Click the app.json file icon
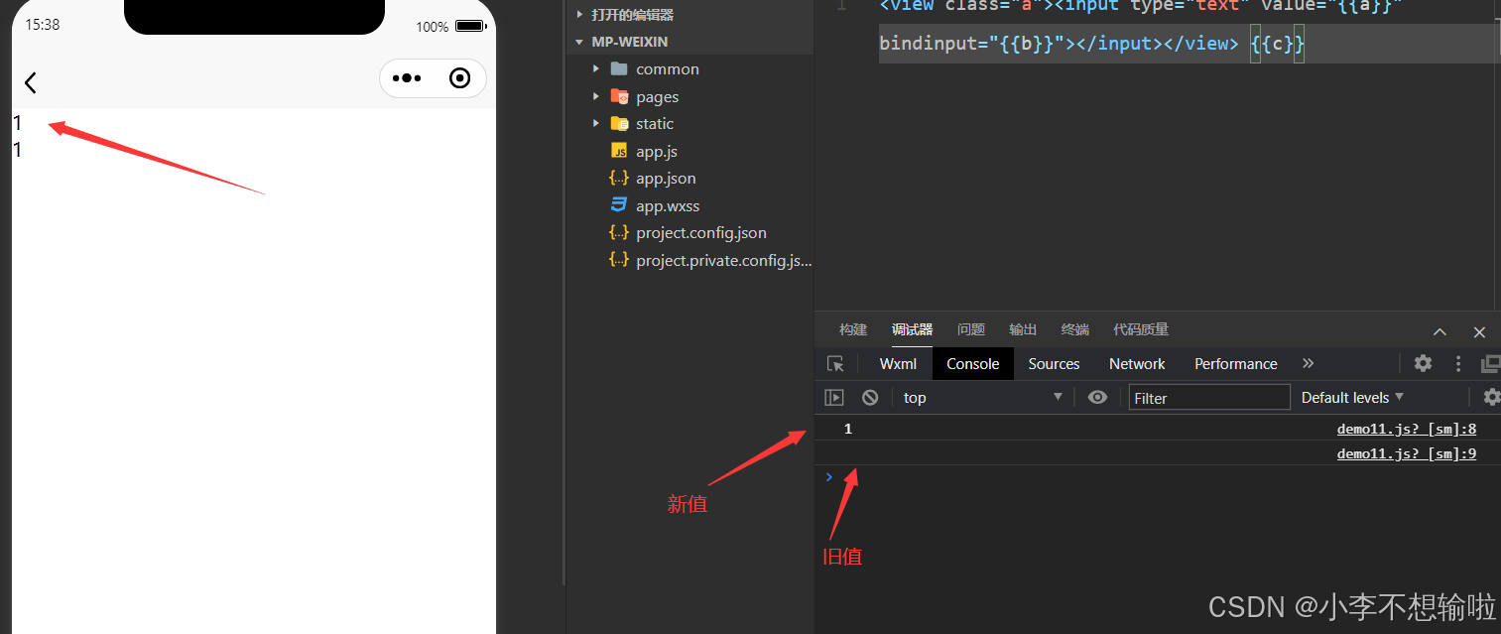Image resolution: width=1501 pixels, height=634 pixels. tap(619, 178)
